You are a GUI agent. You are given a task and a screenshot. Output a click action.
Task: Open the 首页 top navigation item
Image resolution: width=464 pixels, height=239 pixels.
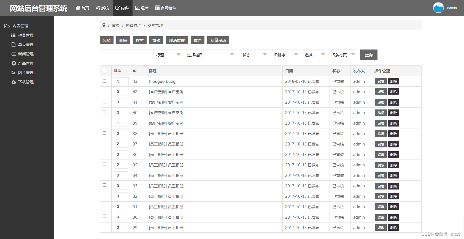click(82, 8)
